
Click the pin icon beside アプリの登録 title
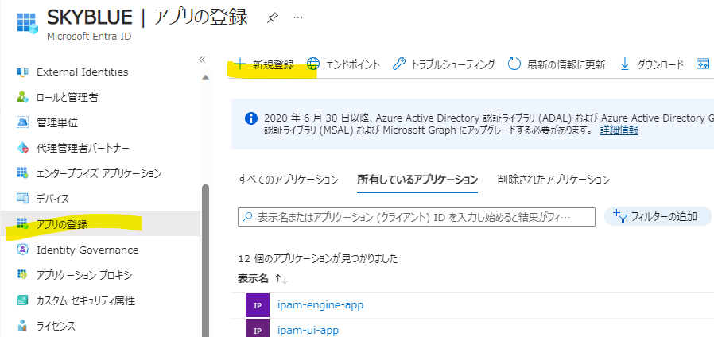[272, 17]
